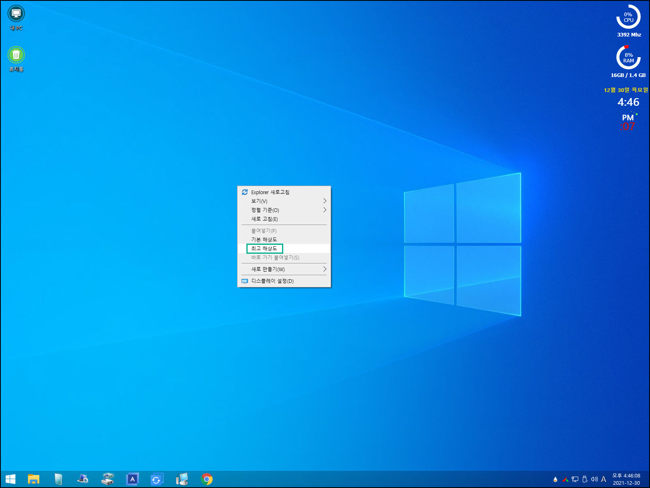The width and height of the screenshot is (650, 488).
Task: Choose Explorer 새로고침 in context menu
Action: pos(284,192)
